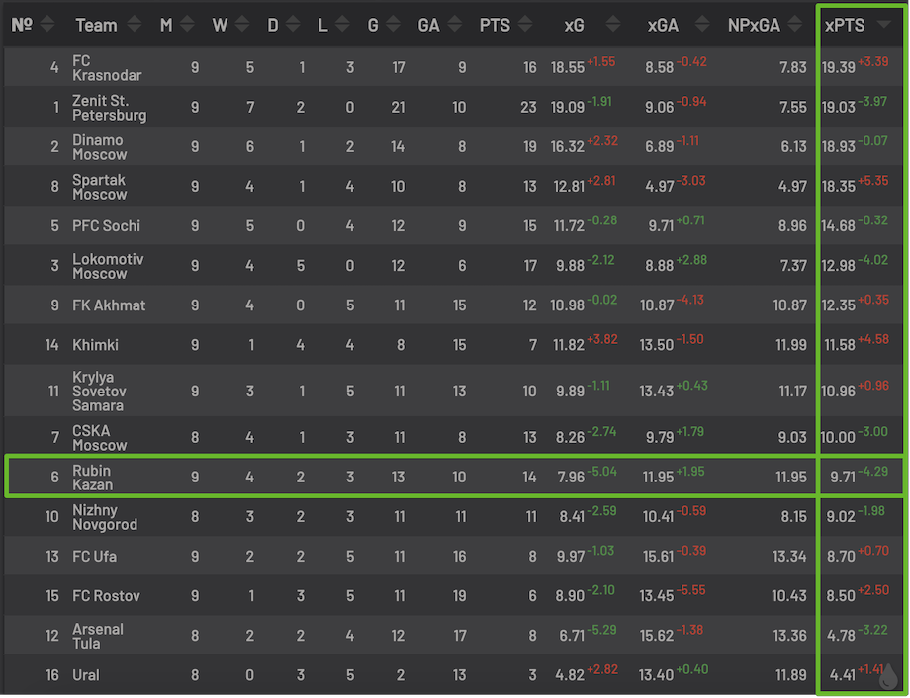This screenshot has width=910, height=698.
Task: Click the sort arrows beside the M column
Action: click(188, 26)
